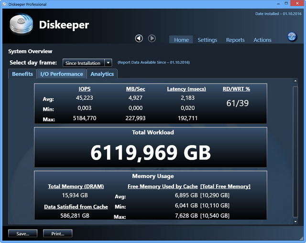Open the Home menu
306x243 pixels.
pos(181,40)
